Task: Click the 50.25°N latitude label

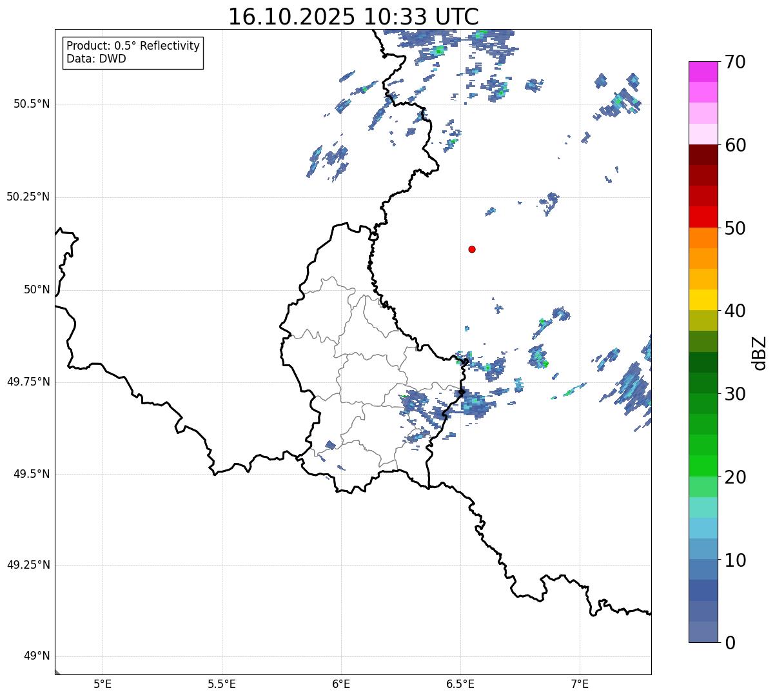Action: tap(28, 197)
